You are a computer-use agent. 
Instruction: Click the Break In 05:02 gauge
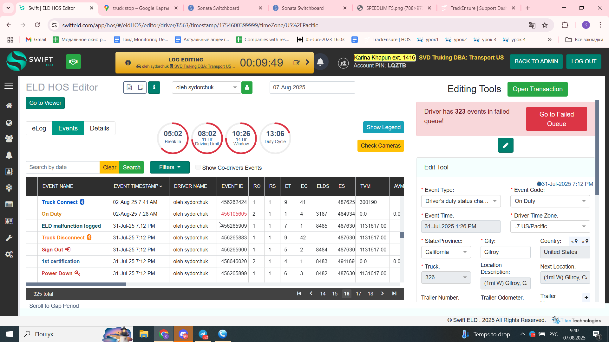pyautogui.click(x=173, y=138)
